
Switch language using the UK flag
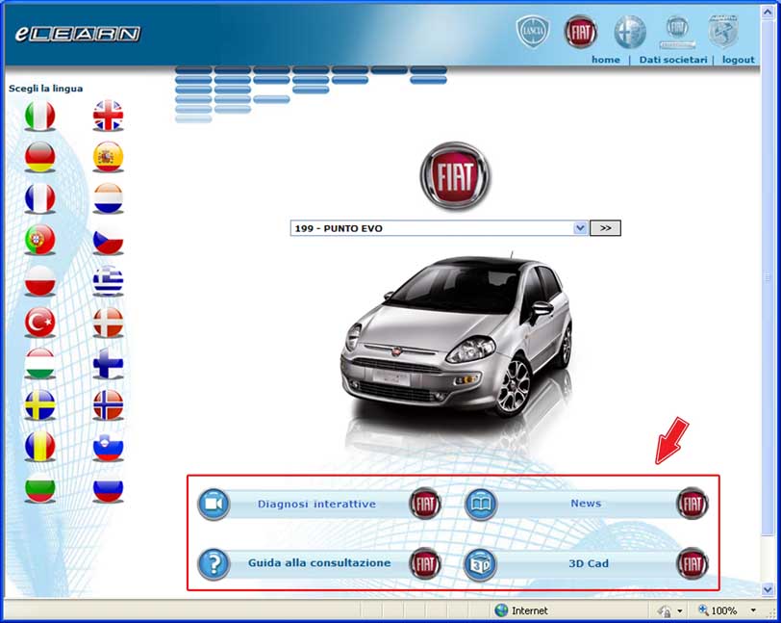click(108, 116)
